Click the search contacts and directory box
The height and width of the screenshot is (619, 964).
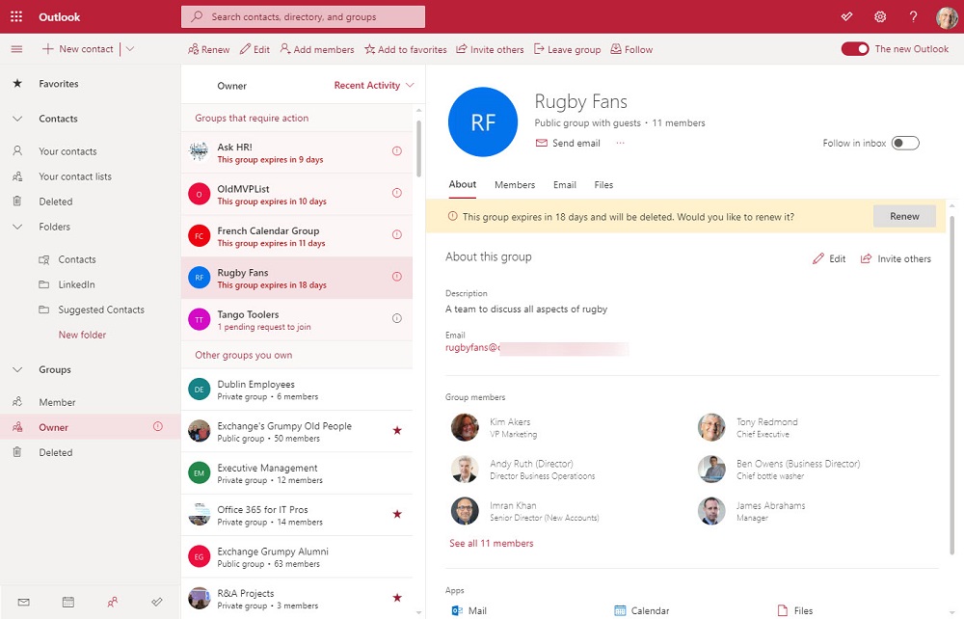point(303,16)
